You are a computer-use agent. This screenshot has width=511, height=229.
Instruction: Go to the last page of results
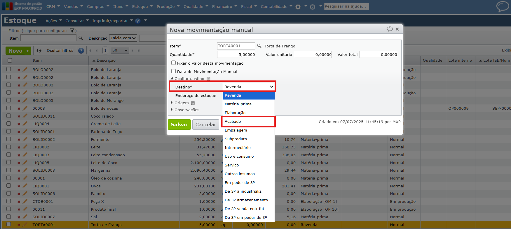pyautogui.click(x=139, y=51)
